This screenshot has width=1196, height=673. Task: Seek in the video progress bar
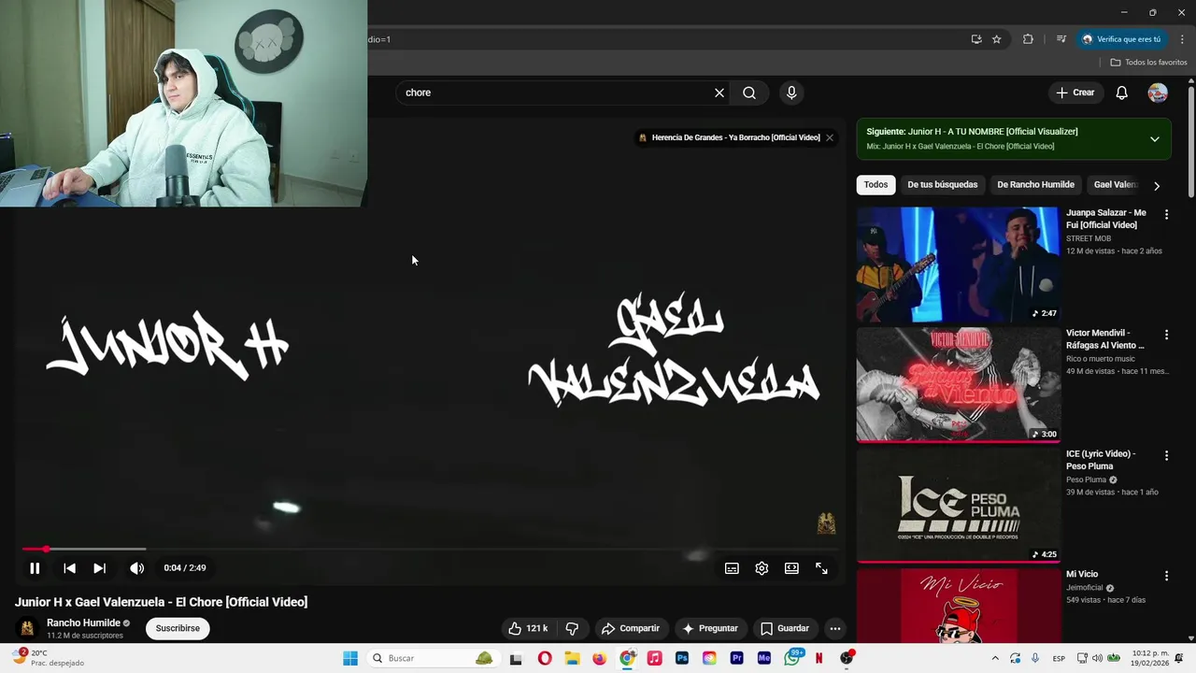coord(430,549)
